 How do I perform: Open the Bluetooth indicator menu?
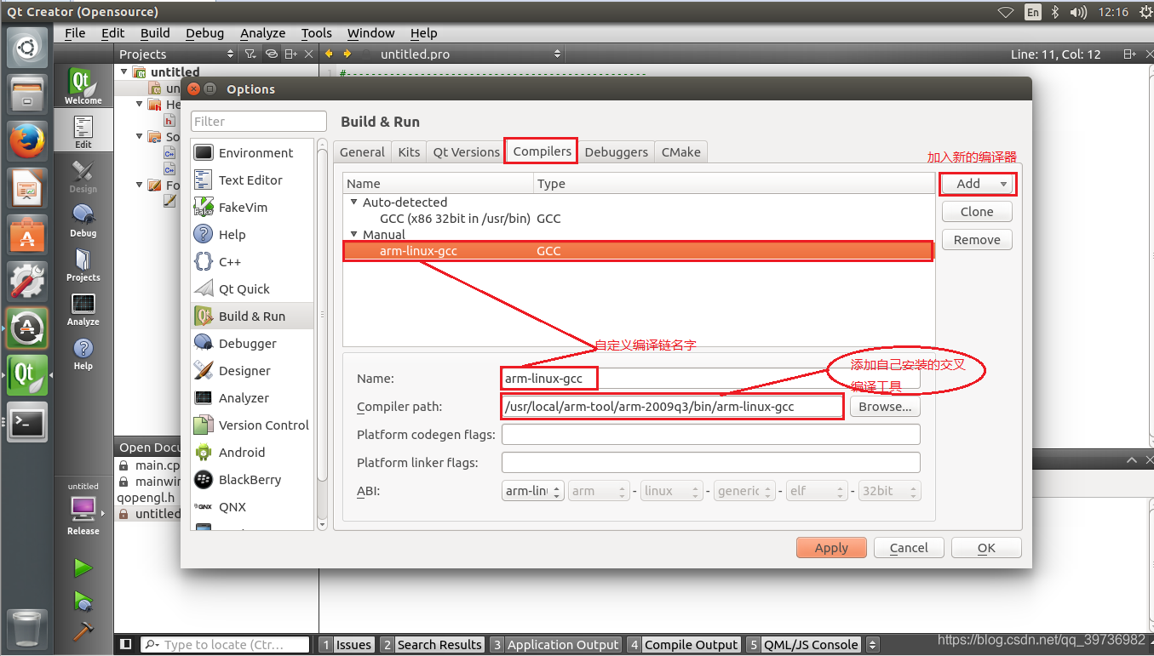(1054, 12)
